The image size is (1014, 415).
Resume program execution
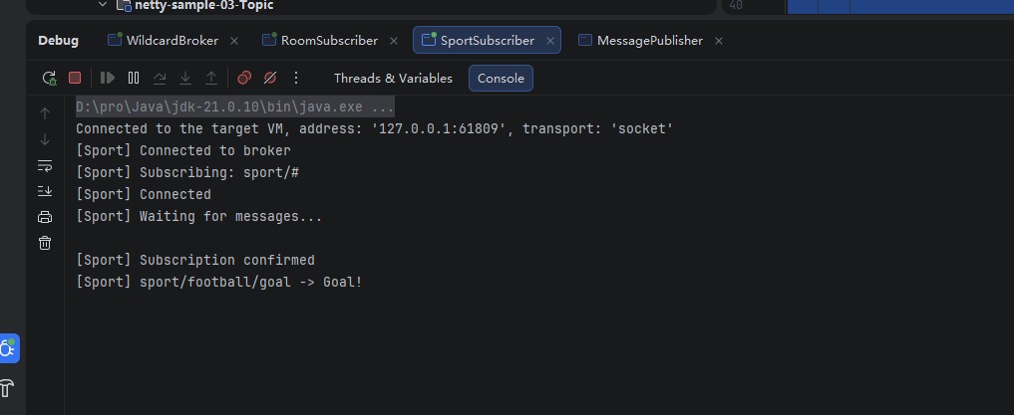(x=108, y=78)
